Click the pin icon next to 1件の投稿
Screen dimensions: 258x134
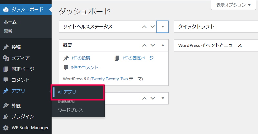tap(66, 58)
